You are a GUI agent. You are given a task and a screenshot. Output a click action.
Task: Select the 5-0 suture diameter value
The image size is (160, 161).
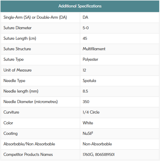(x=86, y=28)
